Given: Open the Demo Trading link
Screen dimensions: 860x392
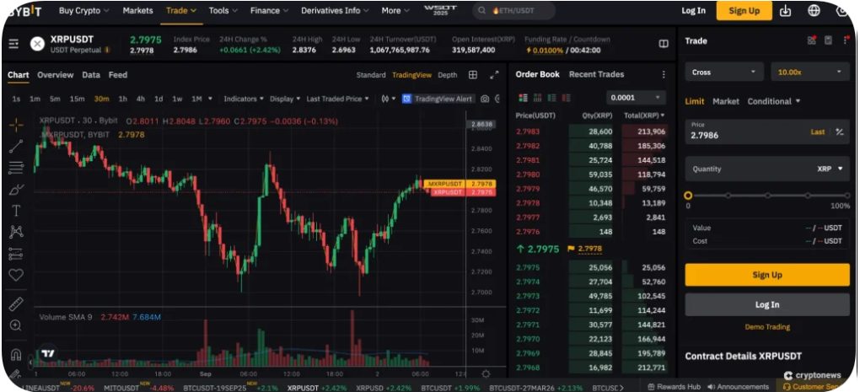Looking at the screenshot, I should 766,327.
